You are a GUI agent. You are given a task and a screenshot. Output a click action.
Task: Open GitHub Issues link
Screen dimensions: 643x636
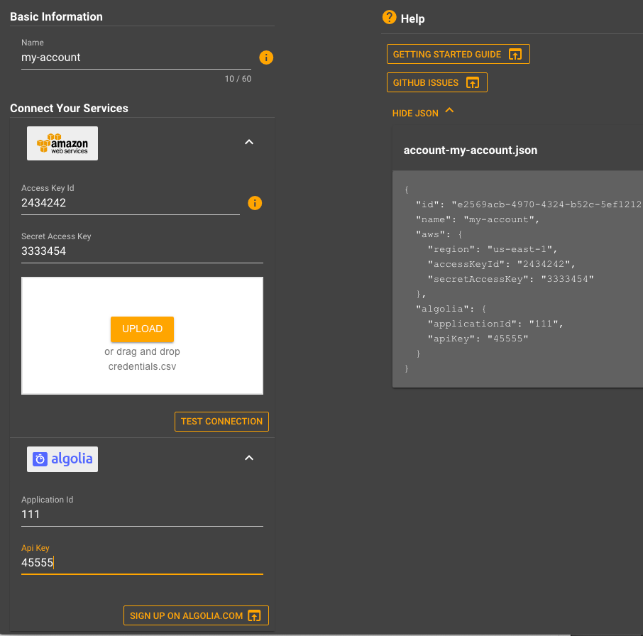436,82
